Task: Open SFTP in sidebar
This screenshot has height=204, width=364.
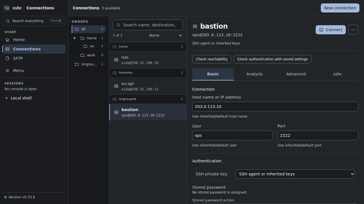Action: (x=34, y=58)
